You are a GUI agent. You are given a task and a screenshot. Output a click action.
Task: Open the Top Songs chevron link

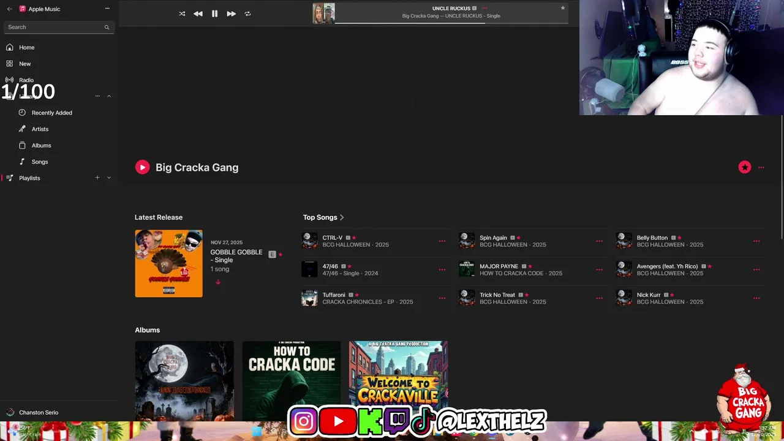tap(342, 217)
